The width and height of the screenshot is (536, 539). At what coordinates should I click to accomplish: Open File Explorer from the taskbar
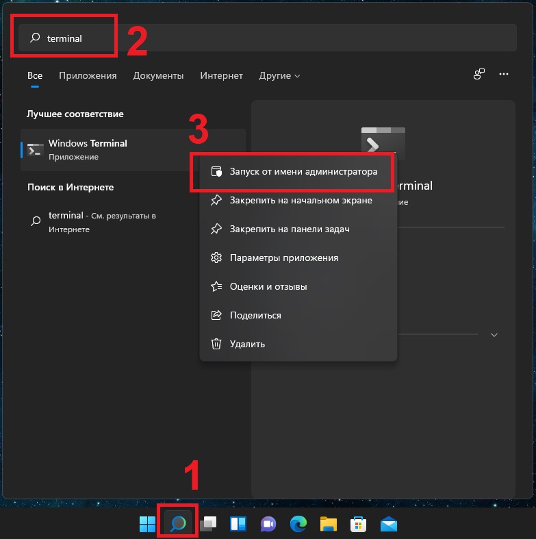(x=328, y=524)
